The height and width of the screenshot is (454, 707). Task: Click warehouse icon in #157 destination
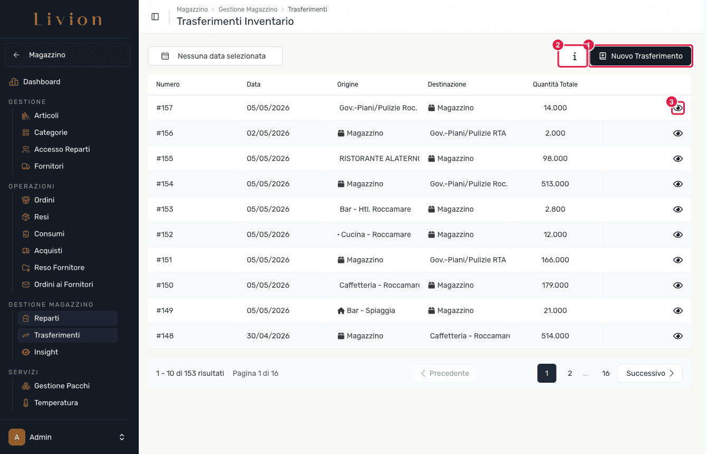click(x=432, y=108)
